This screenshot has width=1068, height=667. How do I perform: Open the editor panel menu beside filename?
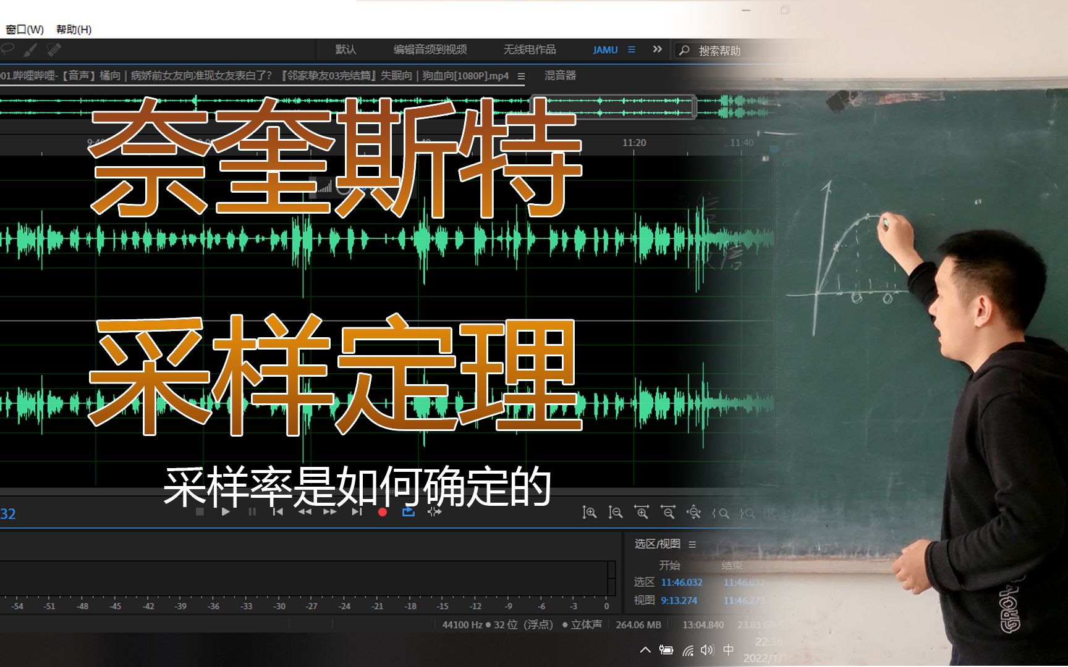tap(521, 76)
